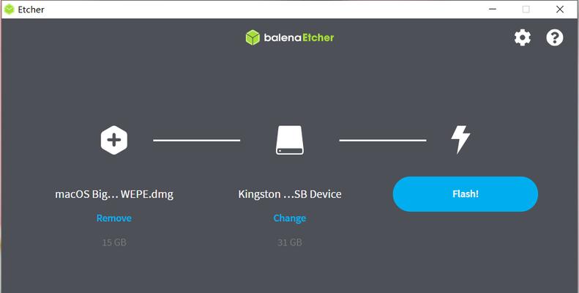Click the Etcher window title text
Image resolution: width=579 pixels, height=293 pixels.
click(x=31, y=10)
